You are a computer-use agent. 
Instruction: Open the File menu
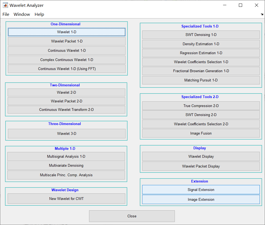(x=6, y=14)
